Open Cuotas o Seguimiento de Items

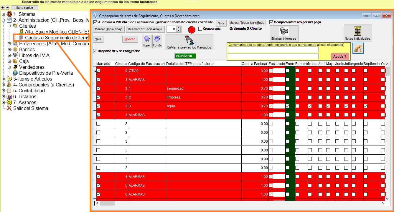[x=57, y=38]
